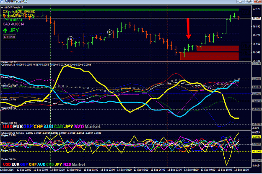Screen dimensions: 262x174
Task: Click the -0.021 scale label
Action: click(x=256, y=128)
